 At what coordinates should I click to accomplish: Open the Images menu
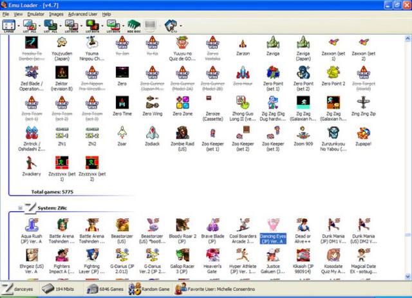click(56, 14)
